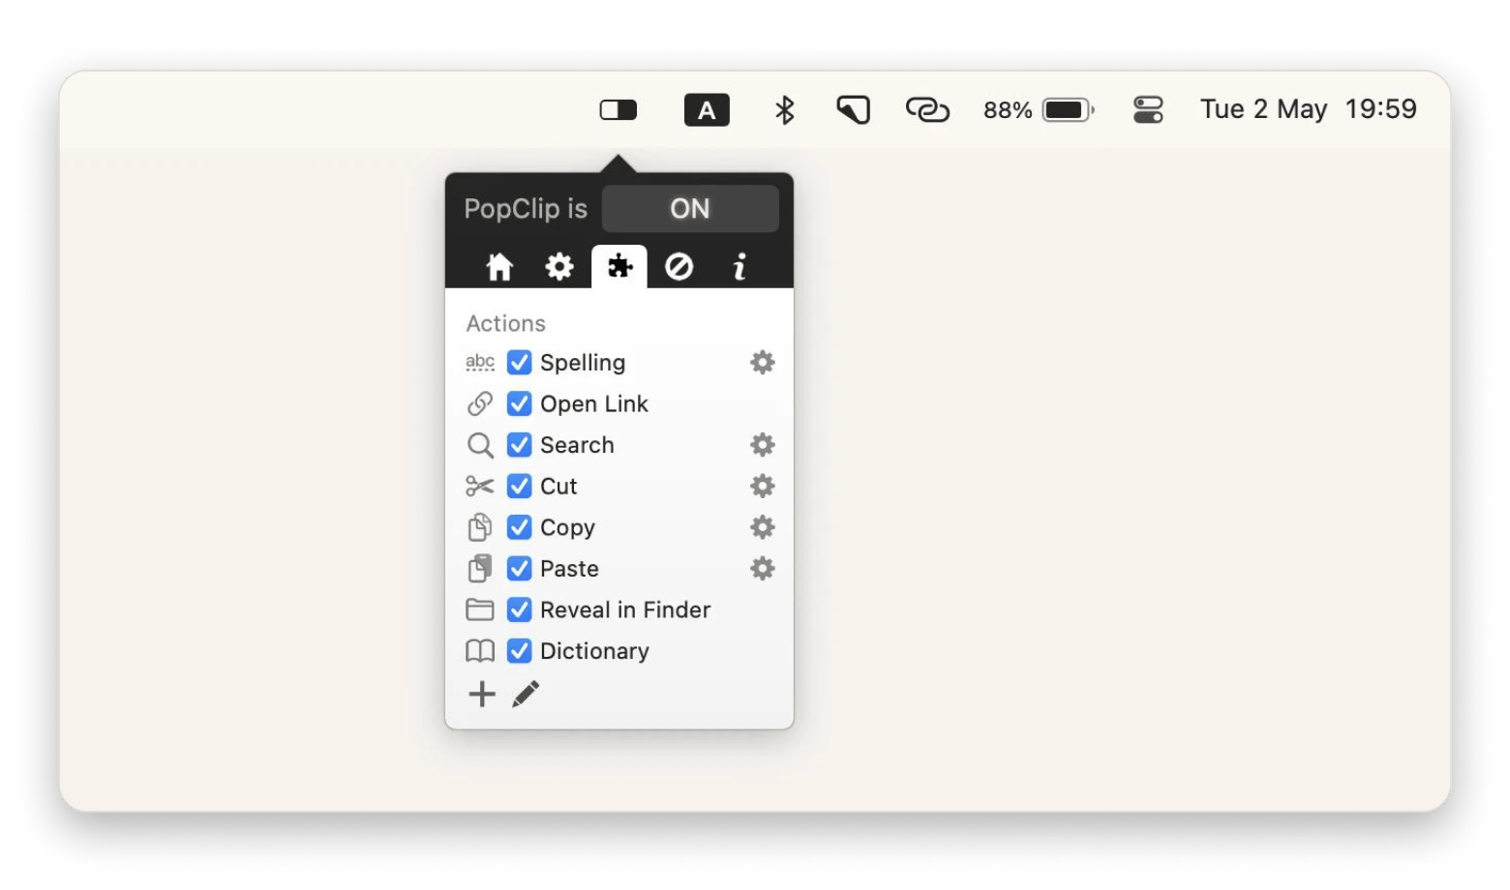Image resolution: width=1510 pixels, height=890 pixels.
Task: Click the Open Link chain icon
Action: point(480,403)
